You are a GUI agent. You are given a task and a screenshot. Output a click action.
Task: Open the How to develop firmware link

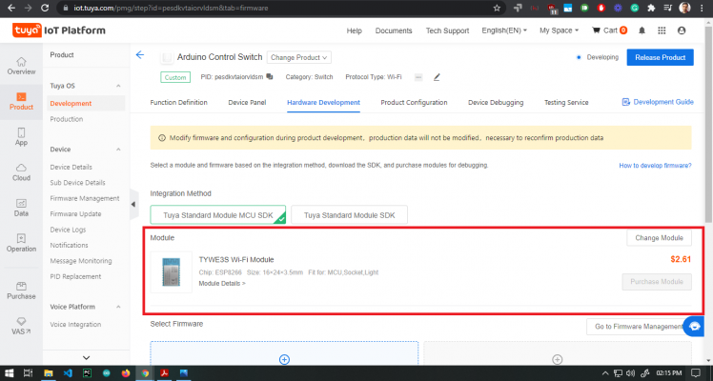655,166
